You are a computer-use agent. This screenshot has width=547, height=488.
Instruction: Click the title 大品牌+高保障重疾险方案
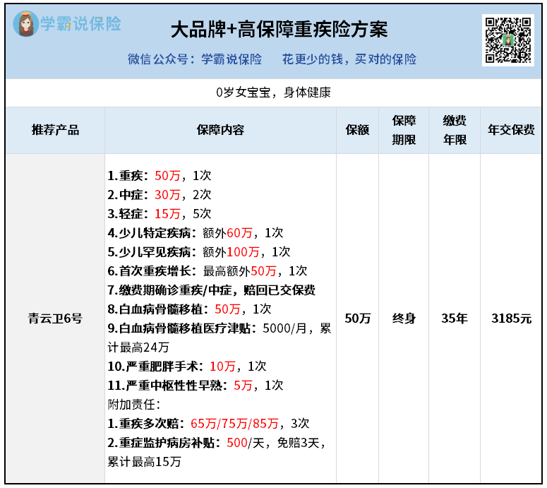(x=279, y=30)
